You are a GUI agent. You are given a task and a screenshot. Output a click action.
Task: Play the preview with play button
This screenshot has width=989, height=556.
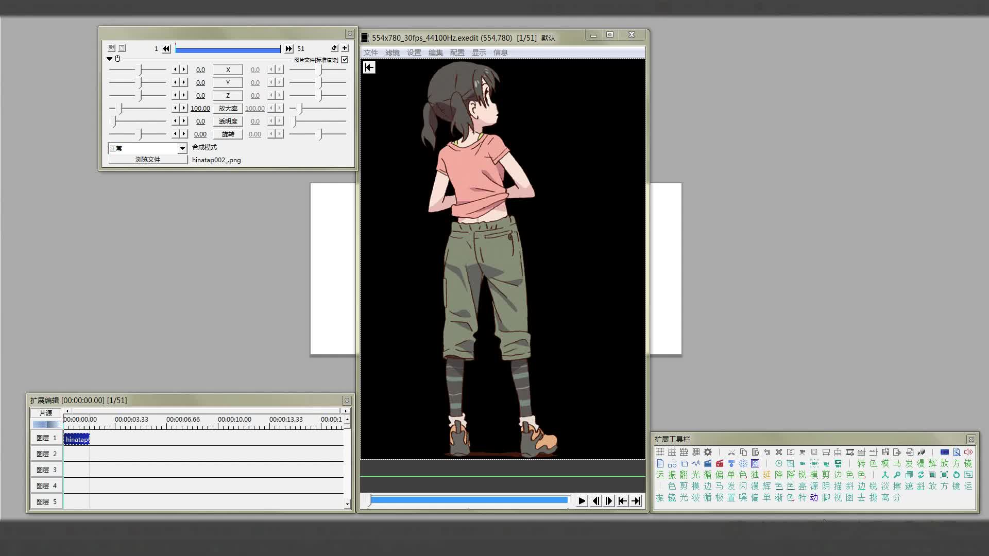[x=582, y=501]
